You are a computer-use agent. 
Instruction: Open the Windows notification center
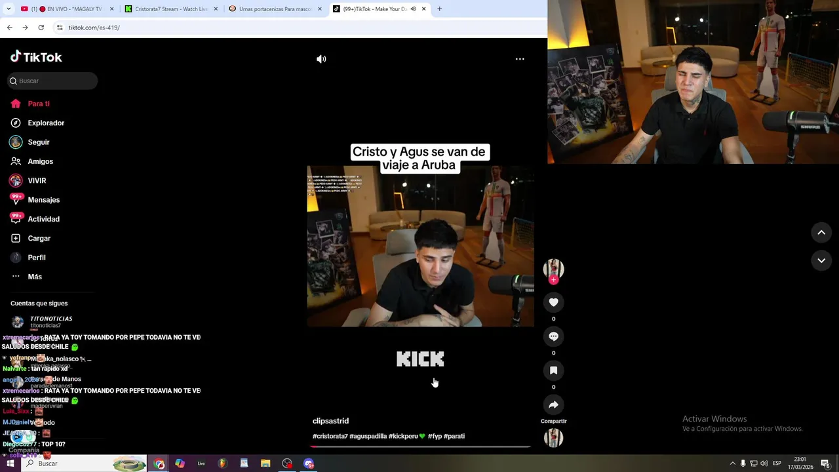(x=826, y=463)
